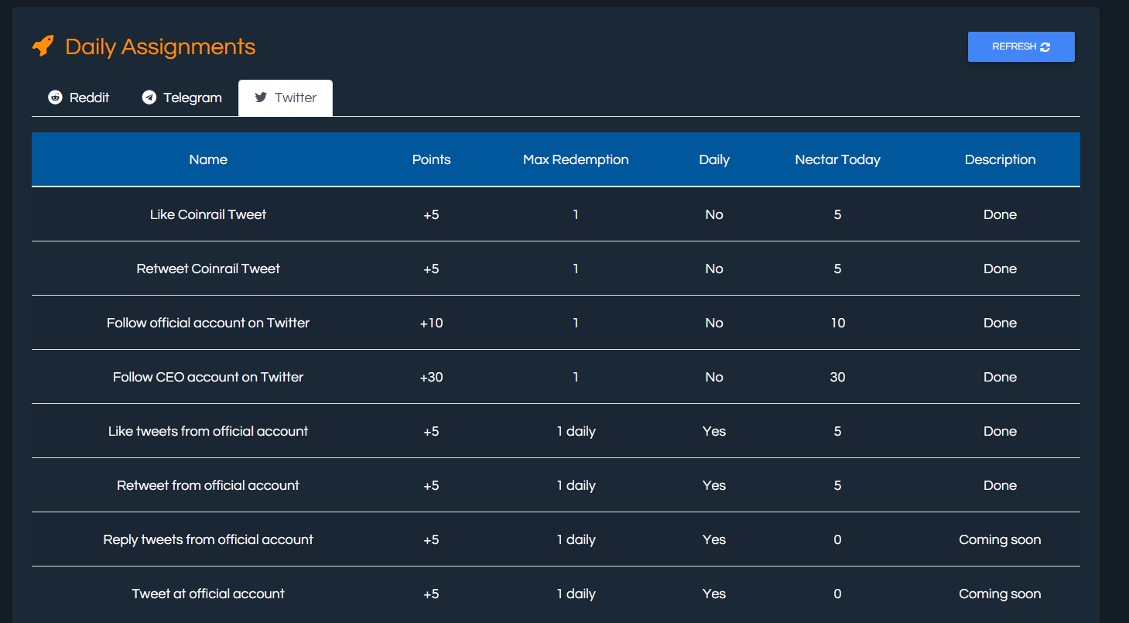Click Nectar Today 5 for Like Coinrail Tweet
The height and width of the screenshot is (623, 1129).
[x=837, y=214]
